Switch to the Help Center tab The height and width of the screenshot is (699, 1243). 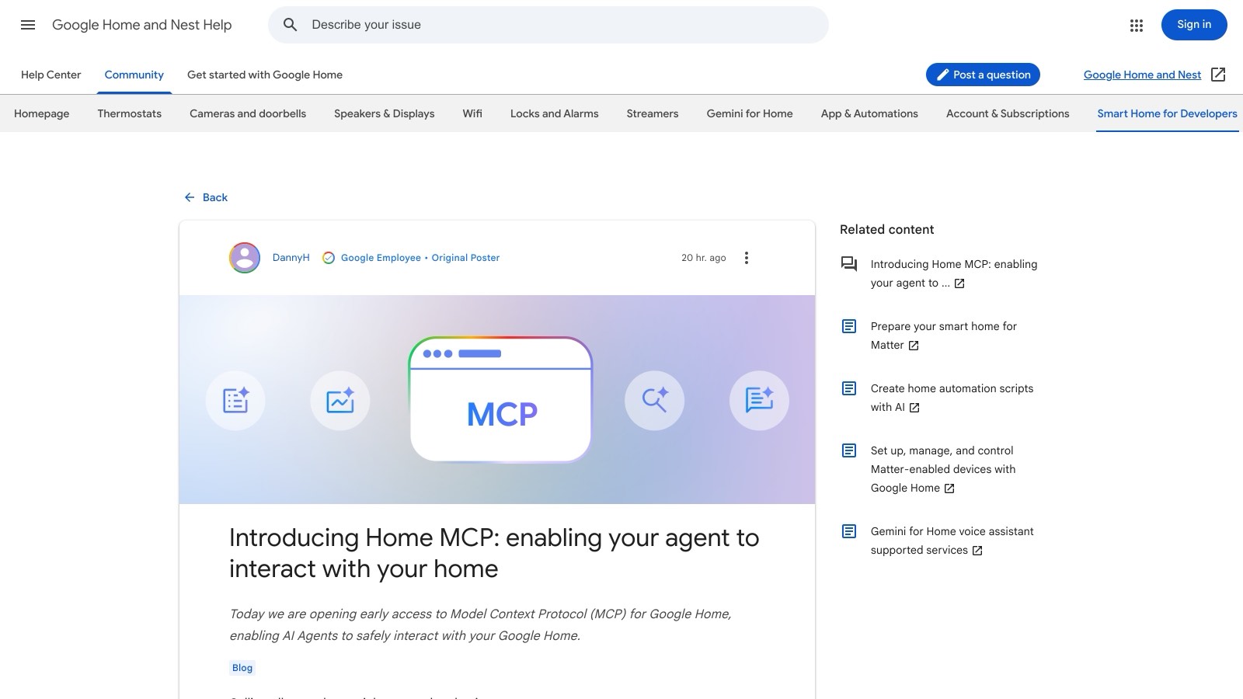click(50, 75)
